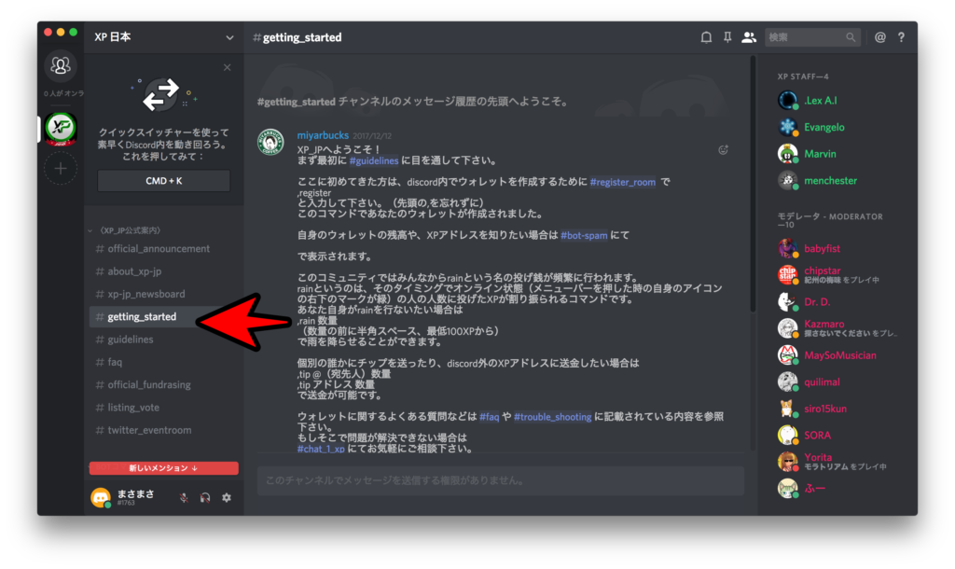Click miyarbucks avatar in chat
Viewport: 955px width, 569px height.
pyautogui.click(x=270, y=142)
